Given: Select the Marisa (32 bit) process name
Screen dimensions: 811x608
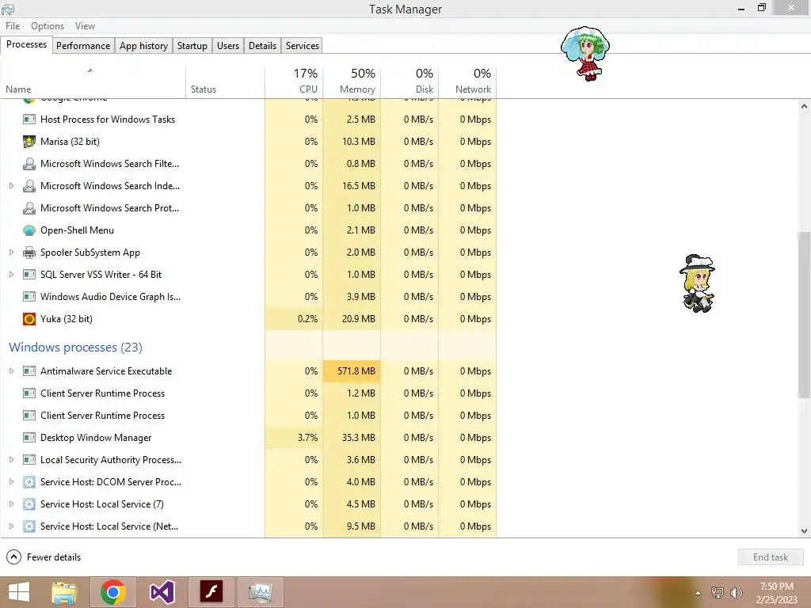Looking at the screenshot, I should 70,142.
